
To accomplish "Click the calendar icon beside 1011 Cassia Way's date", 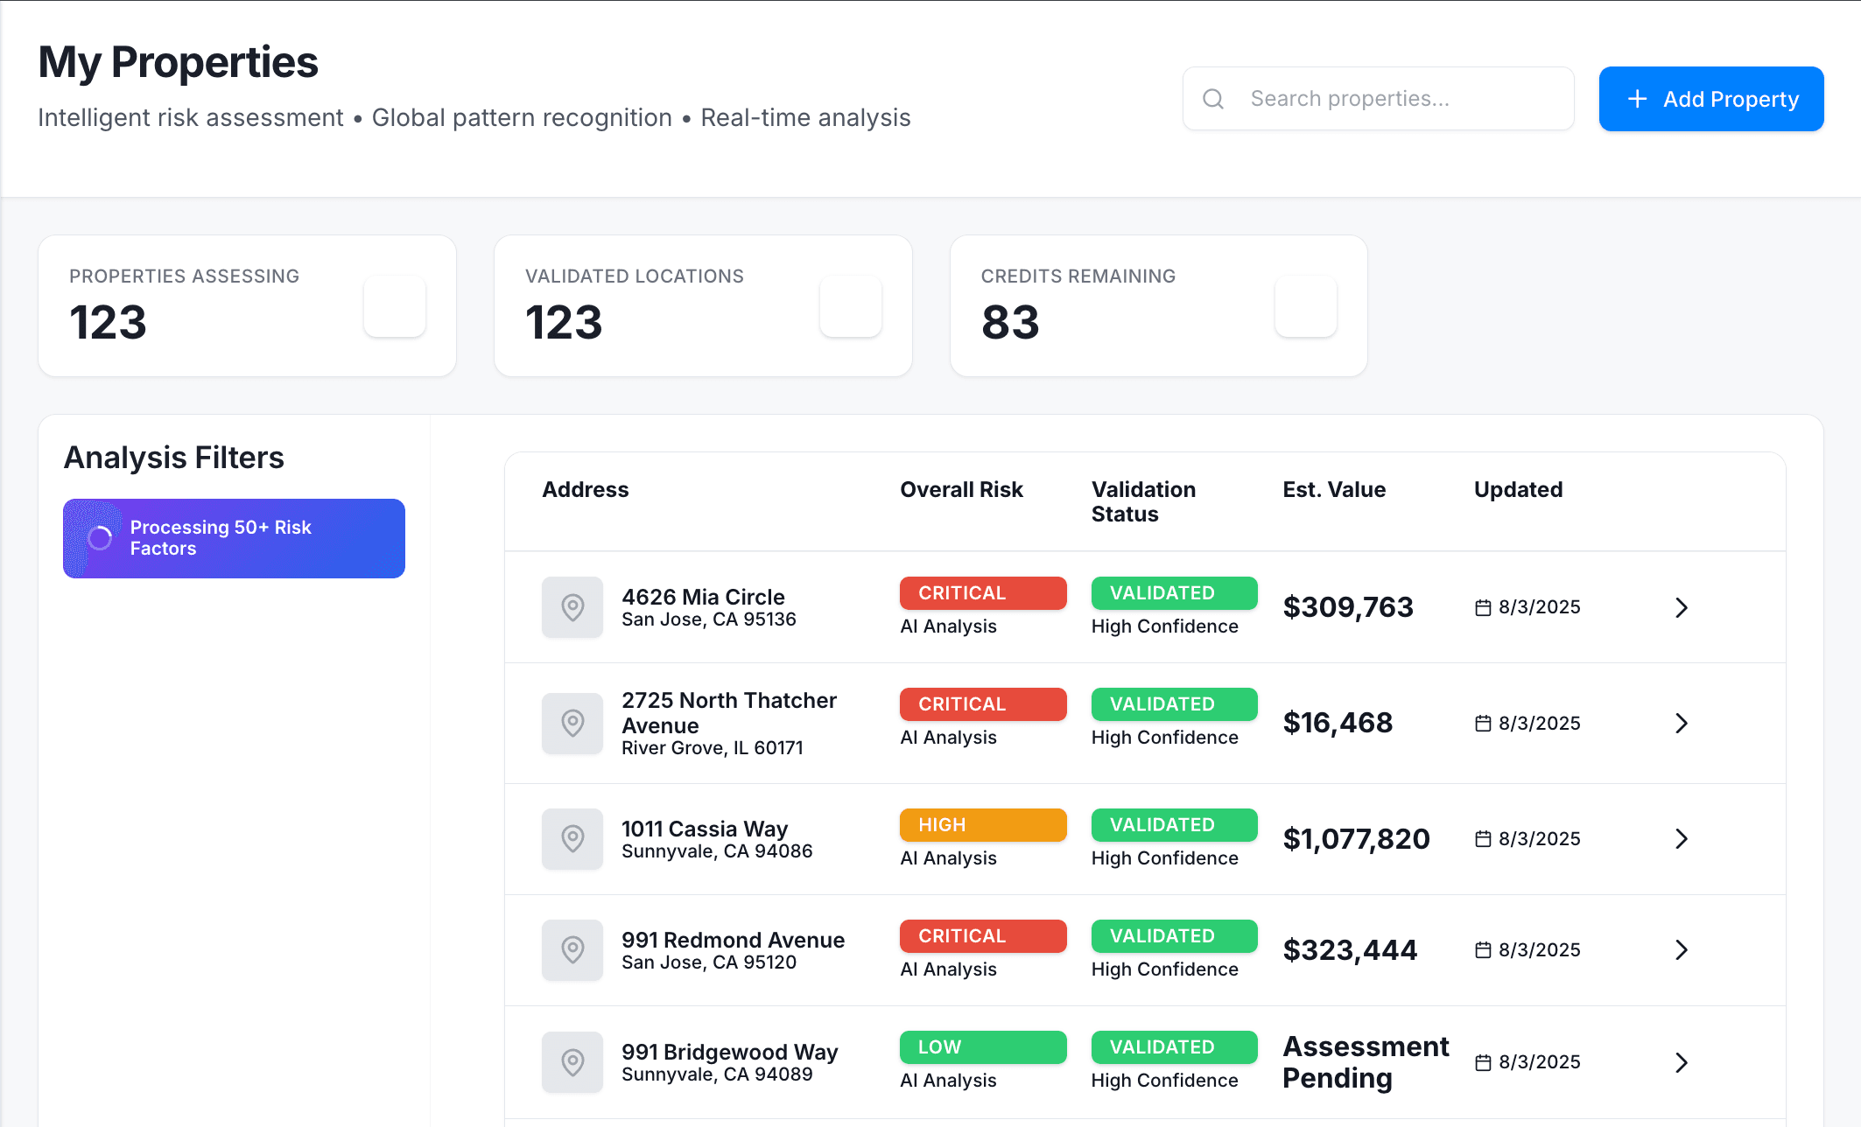I will pyautogui.click(x=1483, y=838).
